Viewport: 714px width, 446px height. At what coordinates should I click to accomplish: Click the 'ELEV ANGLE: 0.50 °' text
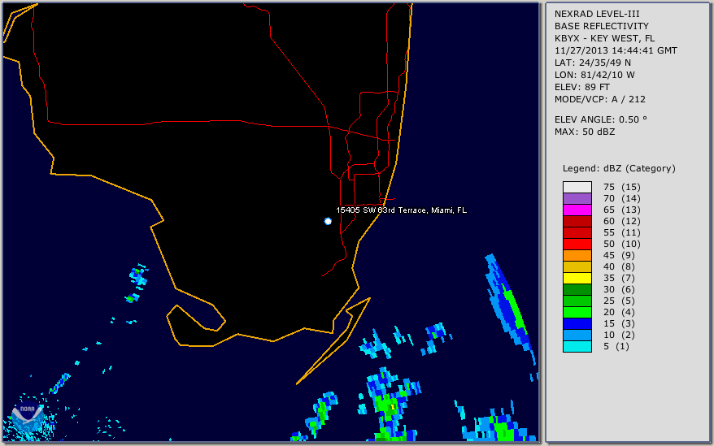(x=601, y=119)
